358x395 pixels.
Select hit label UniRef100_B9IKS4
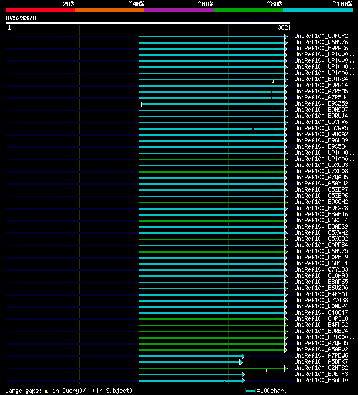click(x=321, y=79)
